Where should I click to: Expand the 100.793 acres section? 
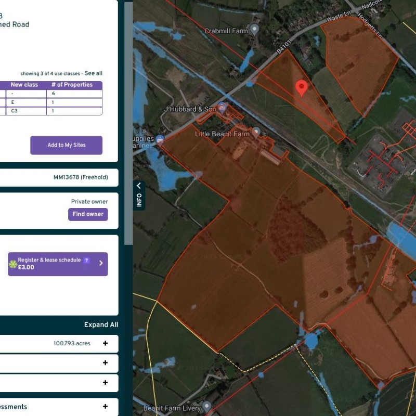pyautogui.click(x=105, y=343)
